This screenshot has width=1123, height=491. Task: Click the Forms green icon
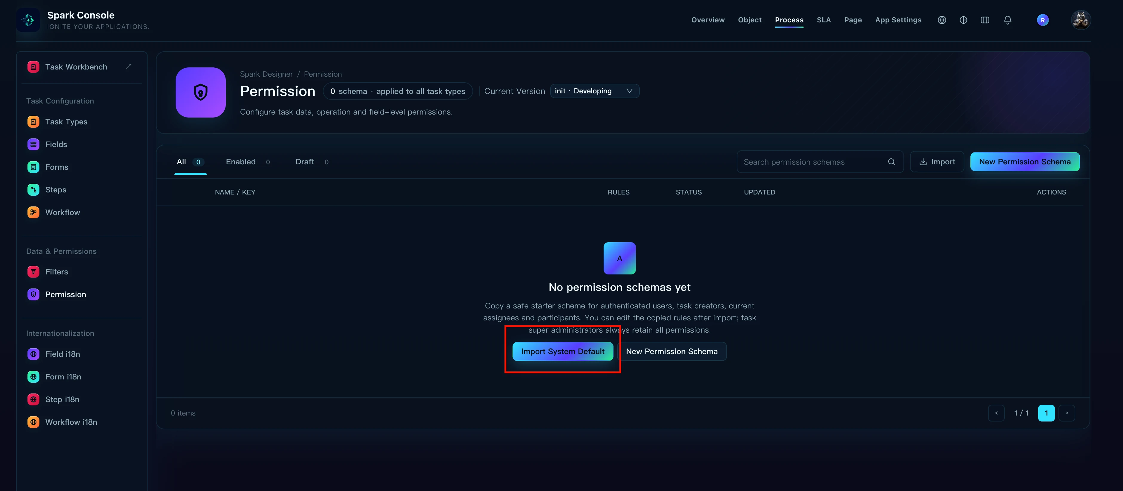[33, 167]
